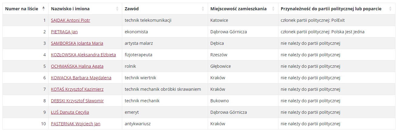Image resolution: width=397 pixels, height=131 pixels.
Task: Open KOTAŚ Krzysztof Kazimierz link
Action: click(77, 89)
